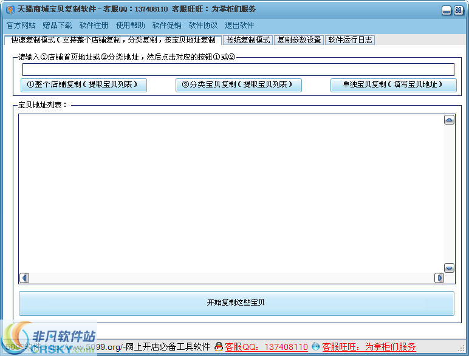469x356 pixels.
Task: Click the scroll left arrow of list
Action: pyautogui.click(x=24, y=278)
